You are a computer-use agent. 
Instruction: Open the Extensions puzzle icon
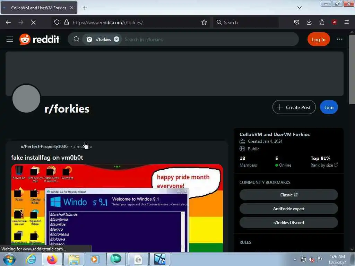(x=322, y=23)
